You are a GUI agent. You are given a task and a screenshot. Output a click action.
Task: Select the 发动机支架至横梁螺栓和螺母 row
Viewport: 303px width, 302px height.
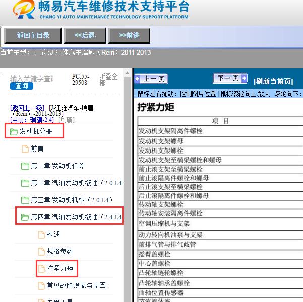click(220, 160)
